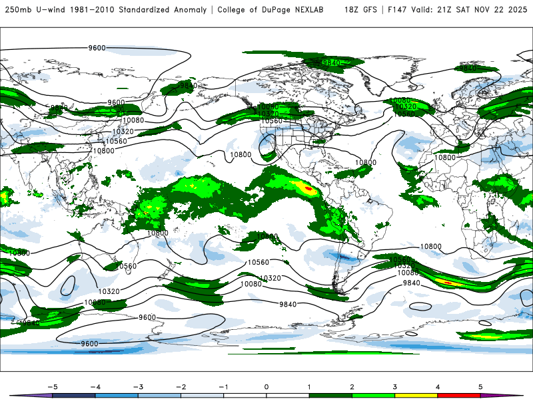Click the '250mb U-wind 1981-2010 Standardized Anomaly' title
The image size is (533, 399).
[x=106, y=9]
